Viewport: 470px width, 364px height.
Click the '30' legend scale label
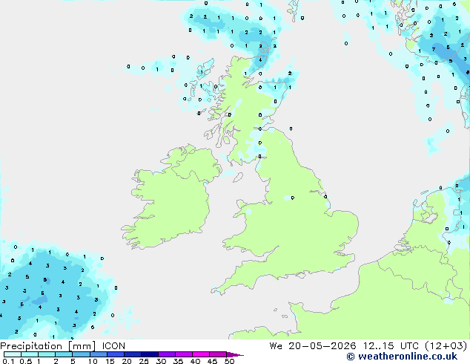click(x=161, y=361)
